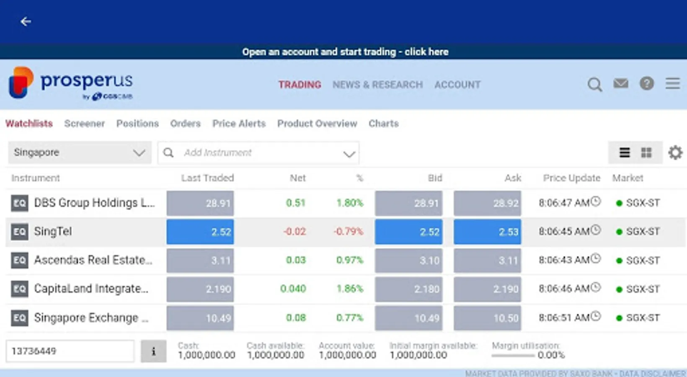687x377 pixels.
Task: Open the TRADING menu
Action: tap(300, 85)
